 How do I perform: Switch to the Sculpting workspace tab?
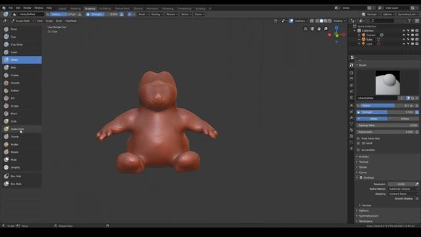point(90,9)
